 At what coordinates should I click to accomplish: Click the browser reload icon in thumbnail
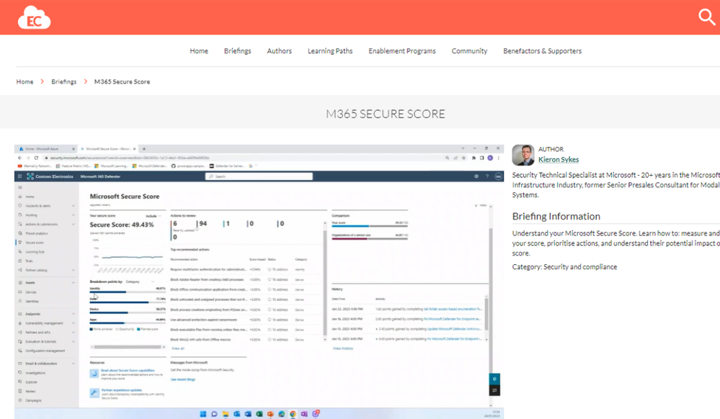pyautogui.click(x=36, y=158)
